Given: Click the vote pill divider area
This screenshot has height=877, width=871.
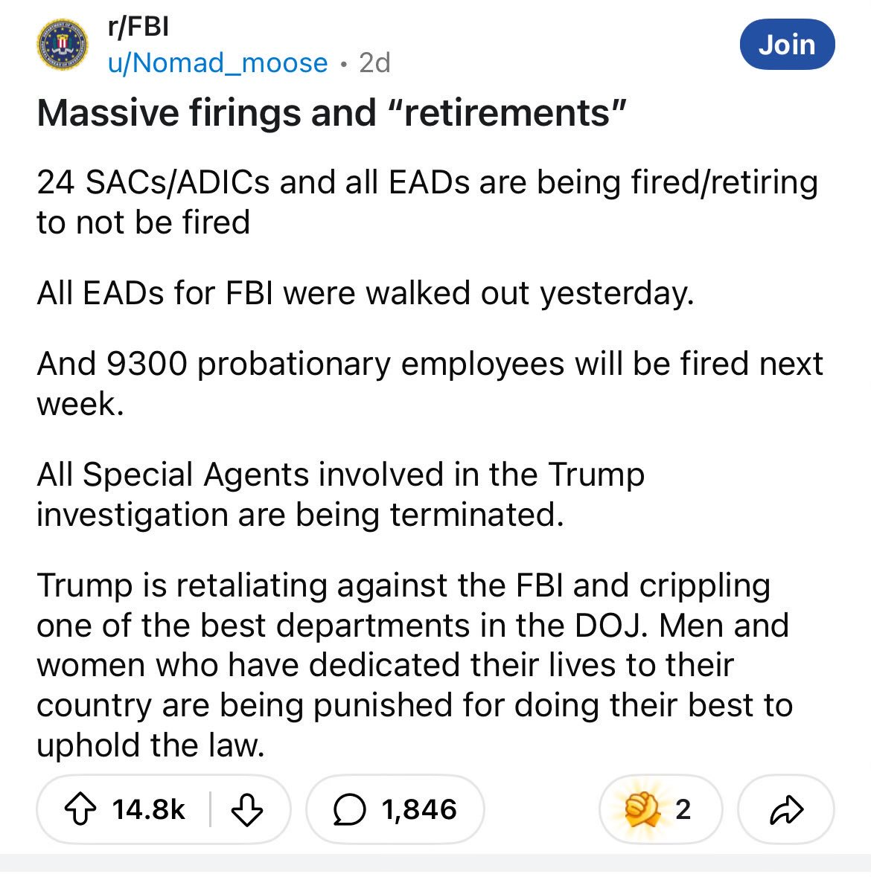Looking at the screenshot, I should tap(211, 809).
